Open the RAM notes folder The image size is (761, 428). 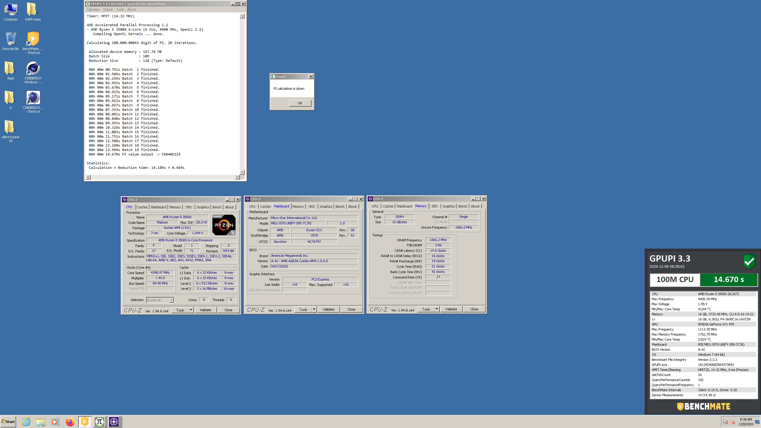(33, 12)
